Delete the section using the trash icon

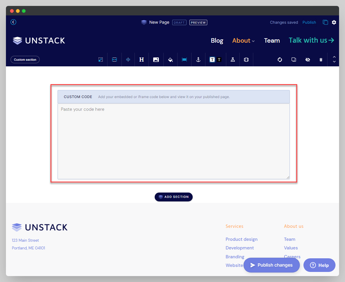(321, 60)
